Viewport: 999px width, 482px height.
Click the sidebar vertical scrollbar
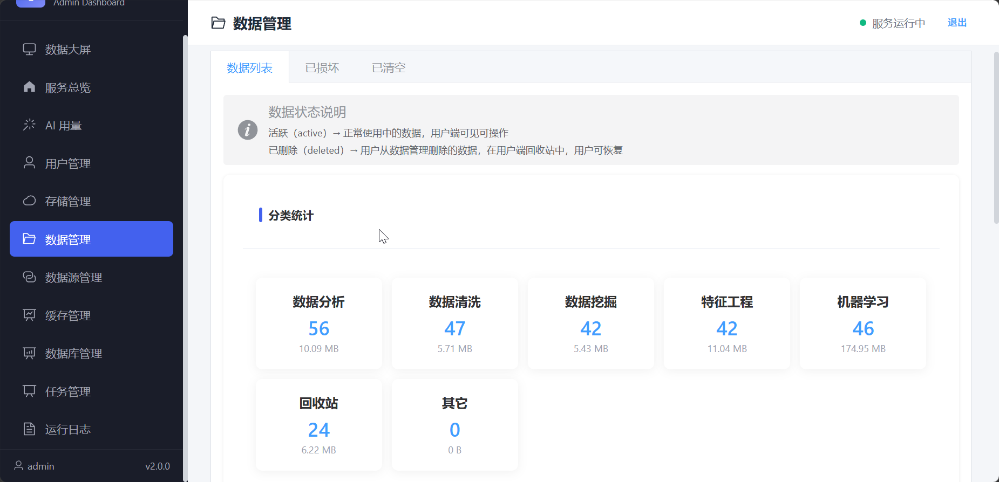click(x=185, y=258)
